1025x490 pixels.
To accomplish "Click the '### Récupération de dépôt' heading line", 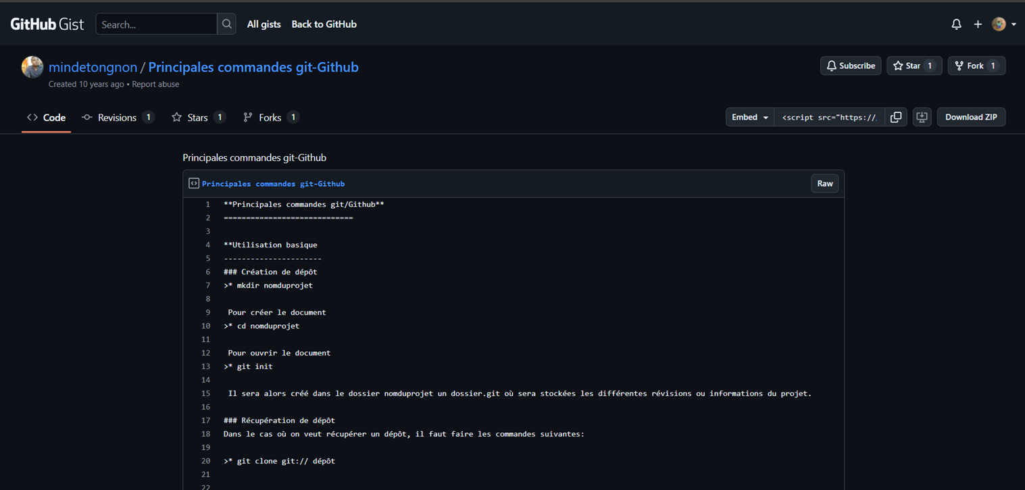I will point(279,420).
